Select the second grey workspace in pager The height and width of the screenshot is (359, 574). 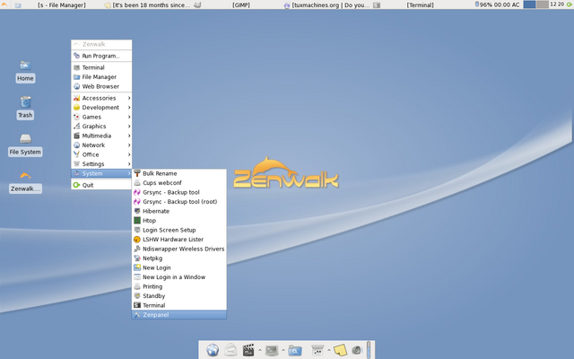pyautogui.click(x=543, y=4)
